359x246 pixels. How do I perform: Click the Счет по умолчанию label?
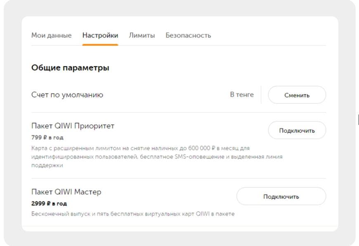pos(67,94)
